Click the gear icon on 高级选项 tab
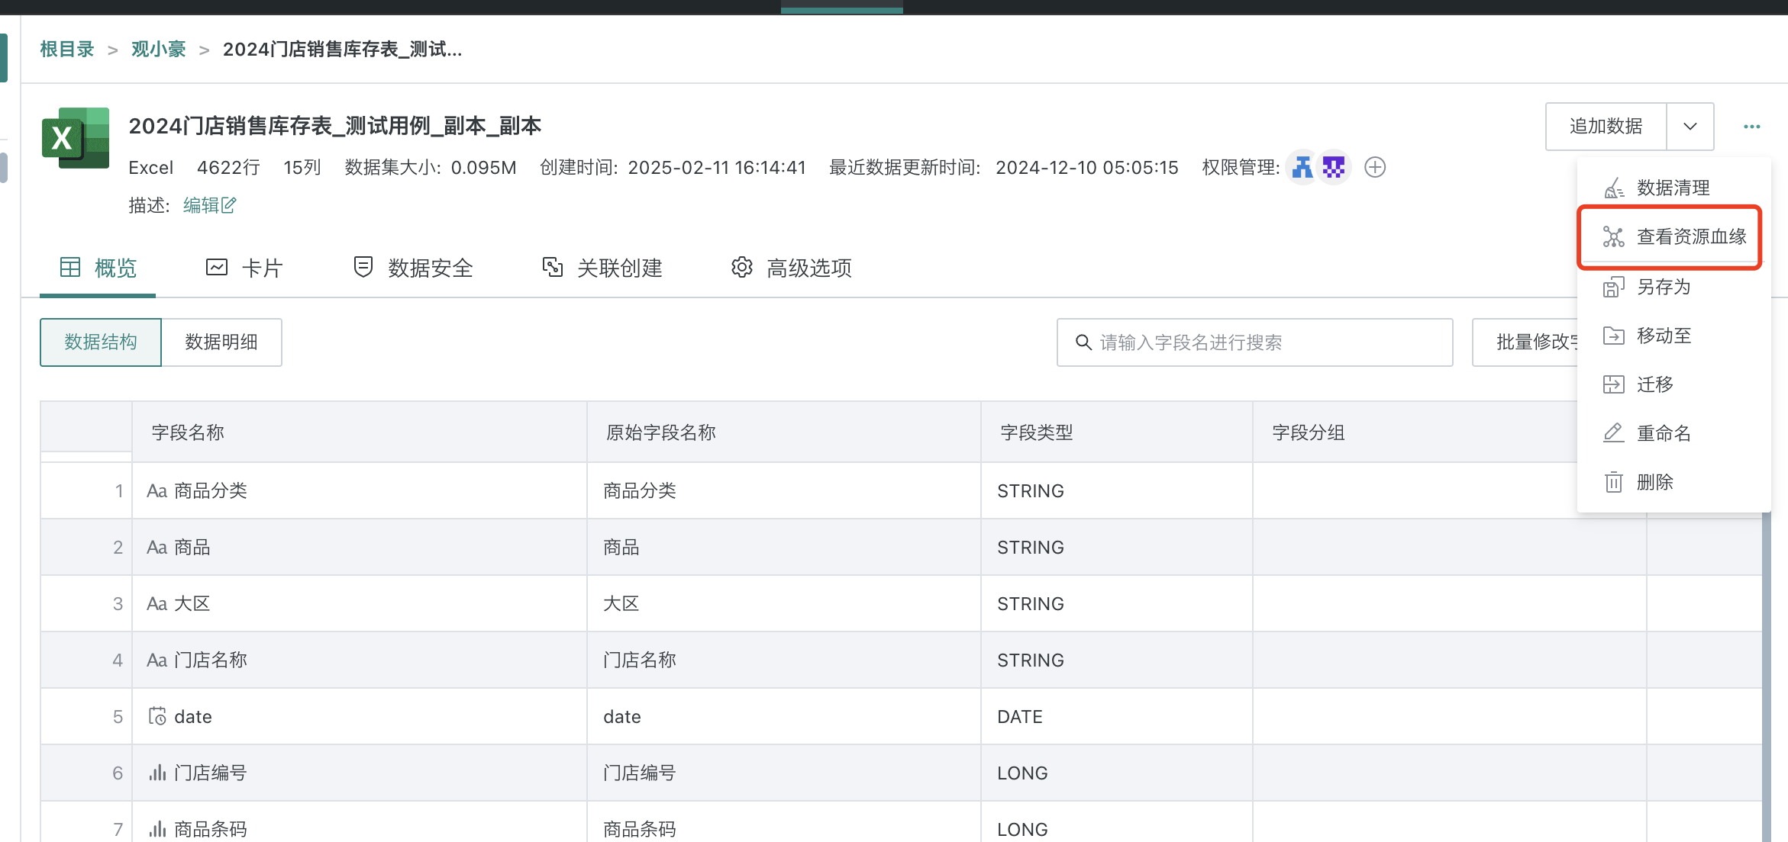This screenshot has height=842, width=1788. (x=740, y=267)
